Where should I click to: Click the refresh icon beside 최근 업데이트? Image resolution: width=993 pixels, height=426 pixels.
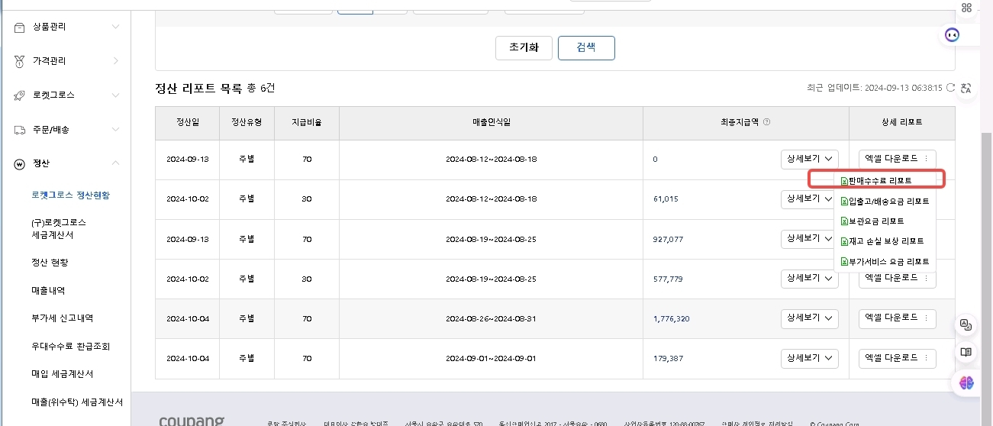point(950,88)
